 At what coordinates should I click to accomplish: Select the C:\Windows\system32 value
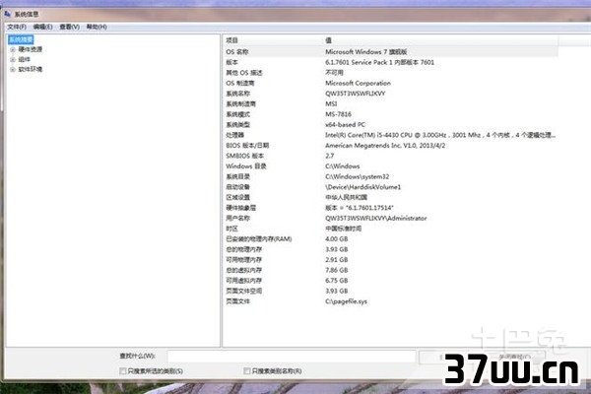357,176
